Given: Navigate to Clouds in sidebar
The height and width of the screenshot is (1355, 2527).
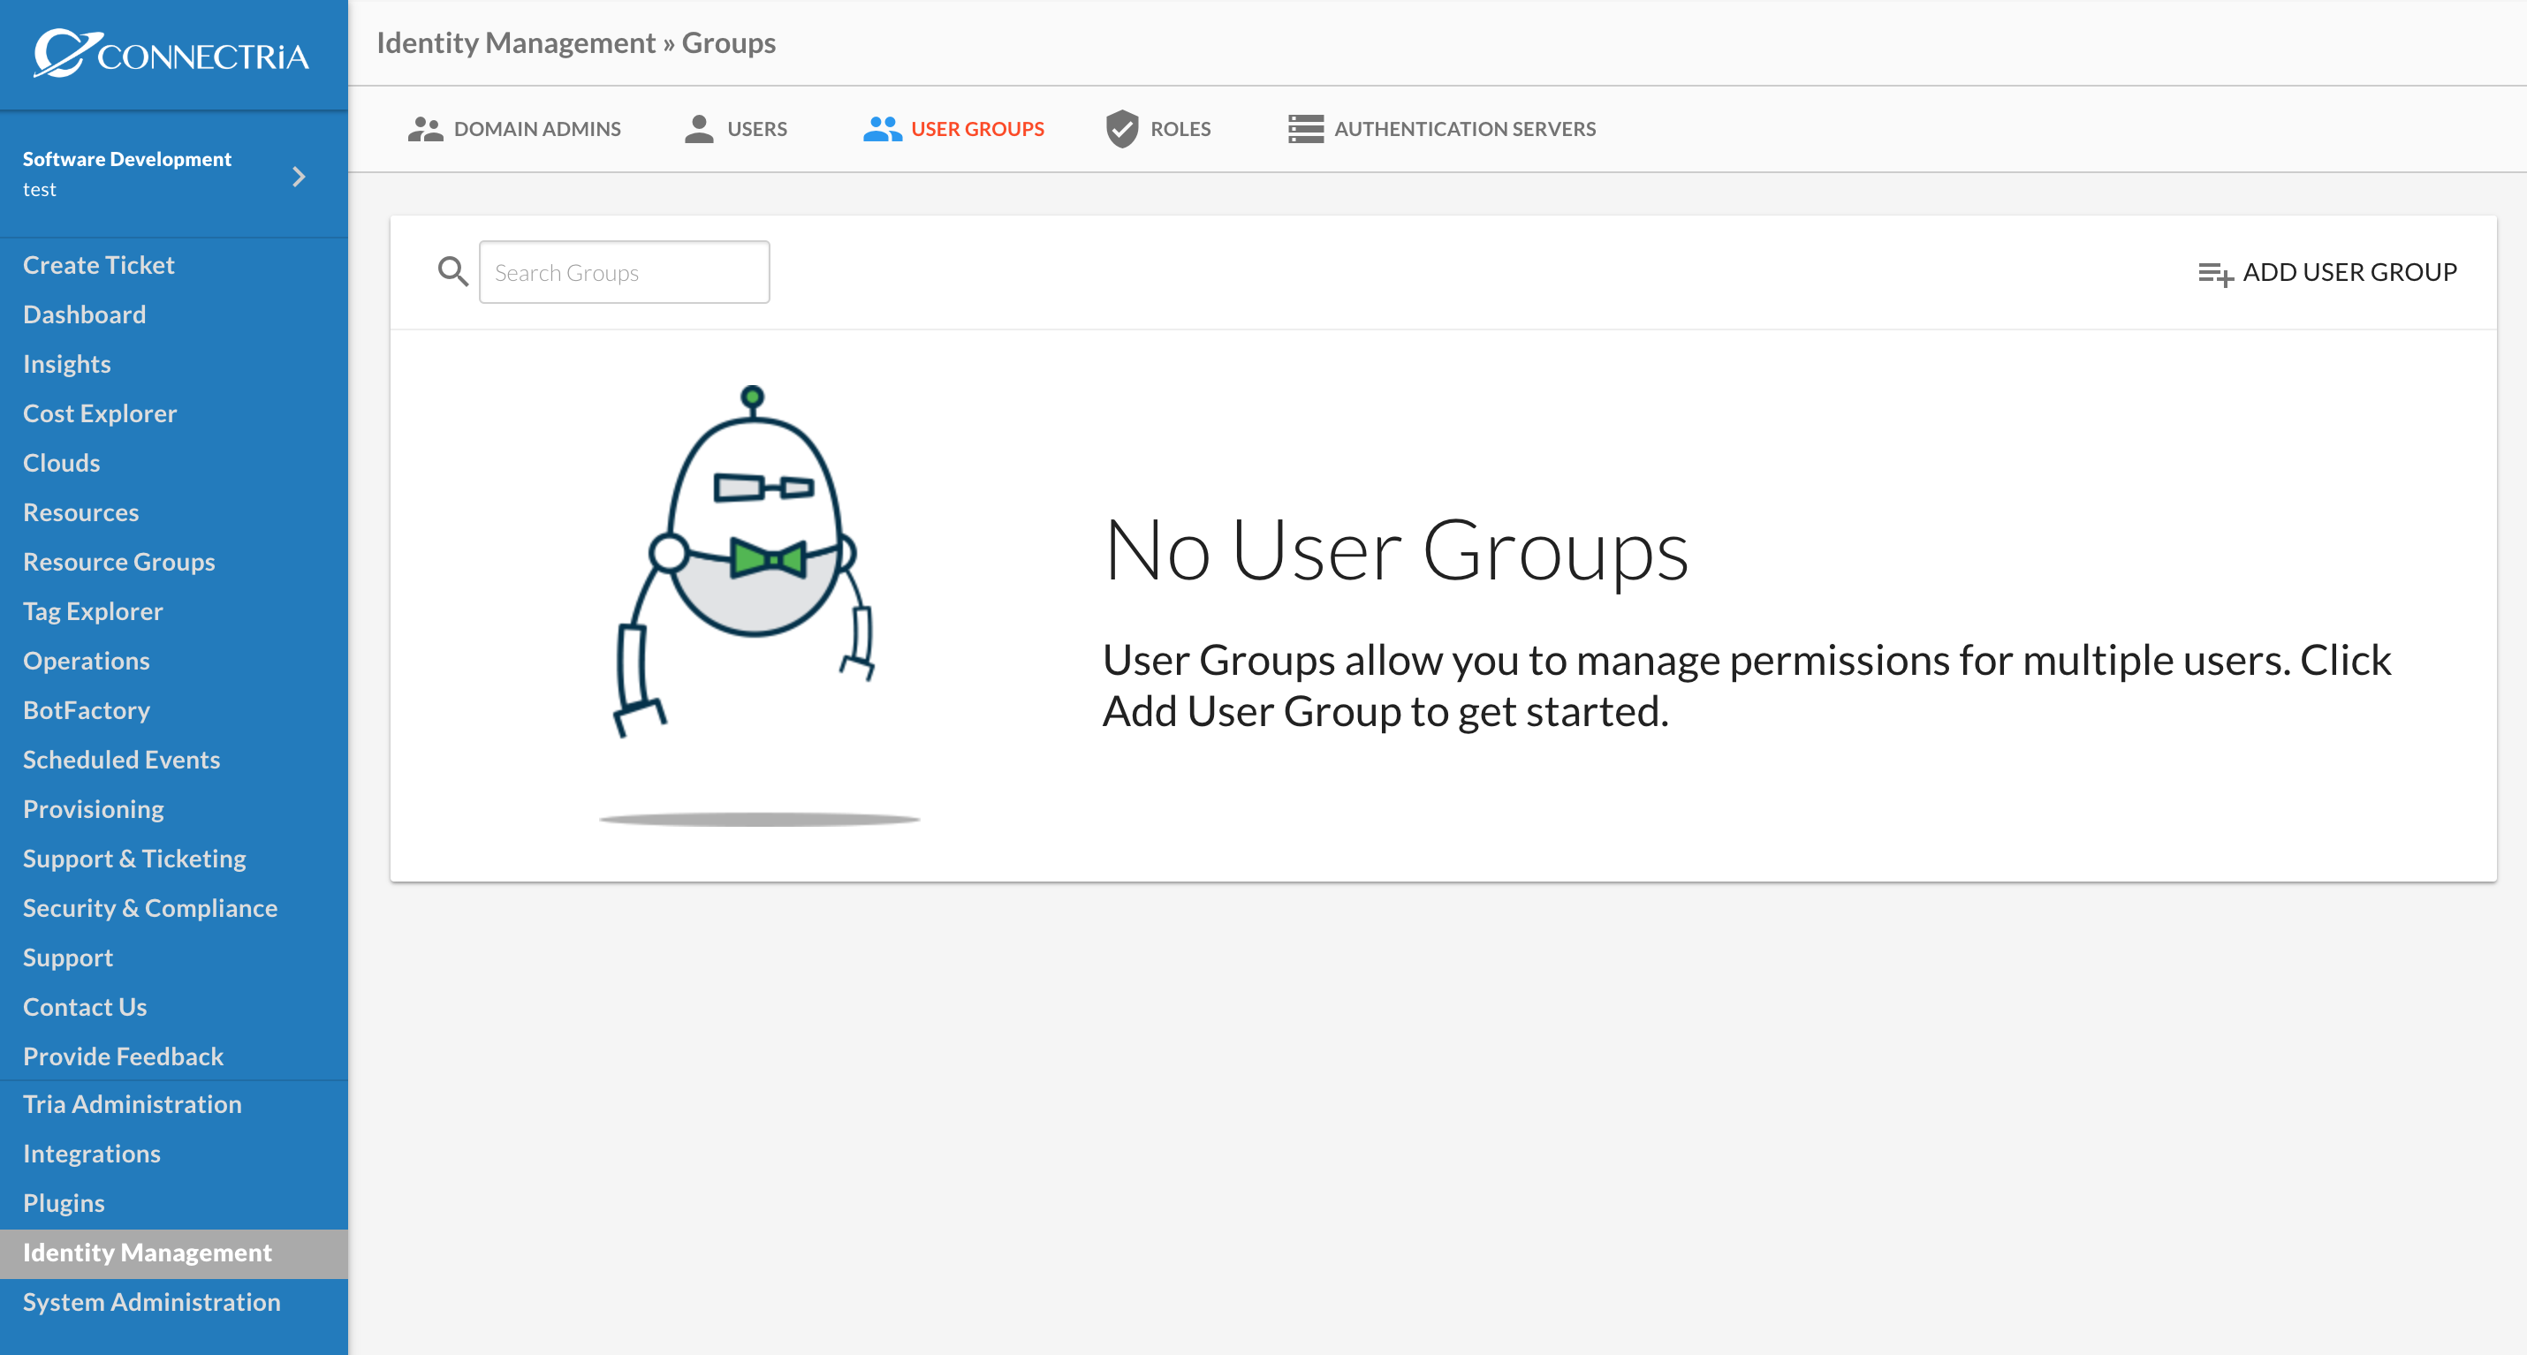Looking at the screenshot, I should tap(62, 463).
